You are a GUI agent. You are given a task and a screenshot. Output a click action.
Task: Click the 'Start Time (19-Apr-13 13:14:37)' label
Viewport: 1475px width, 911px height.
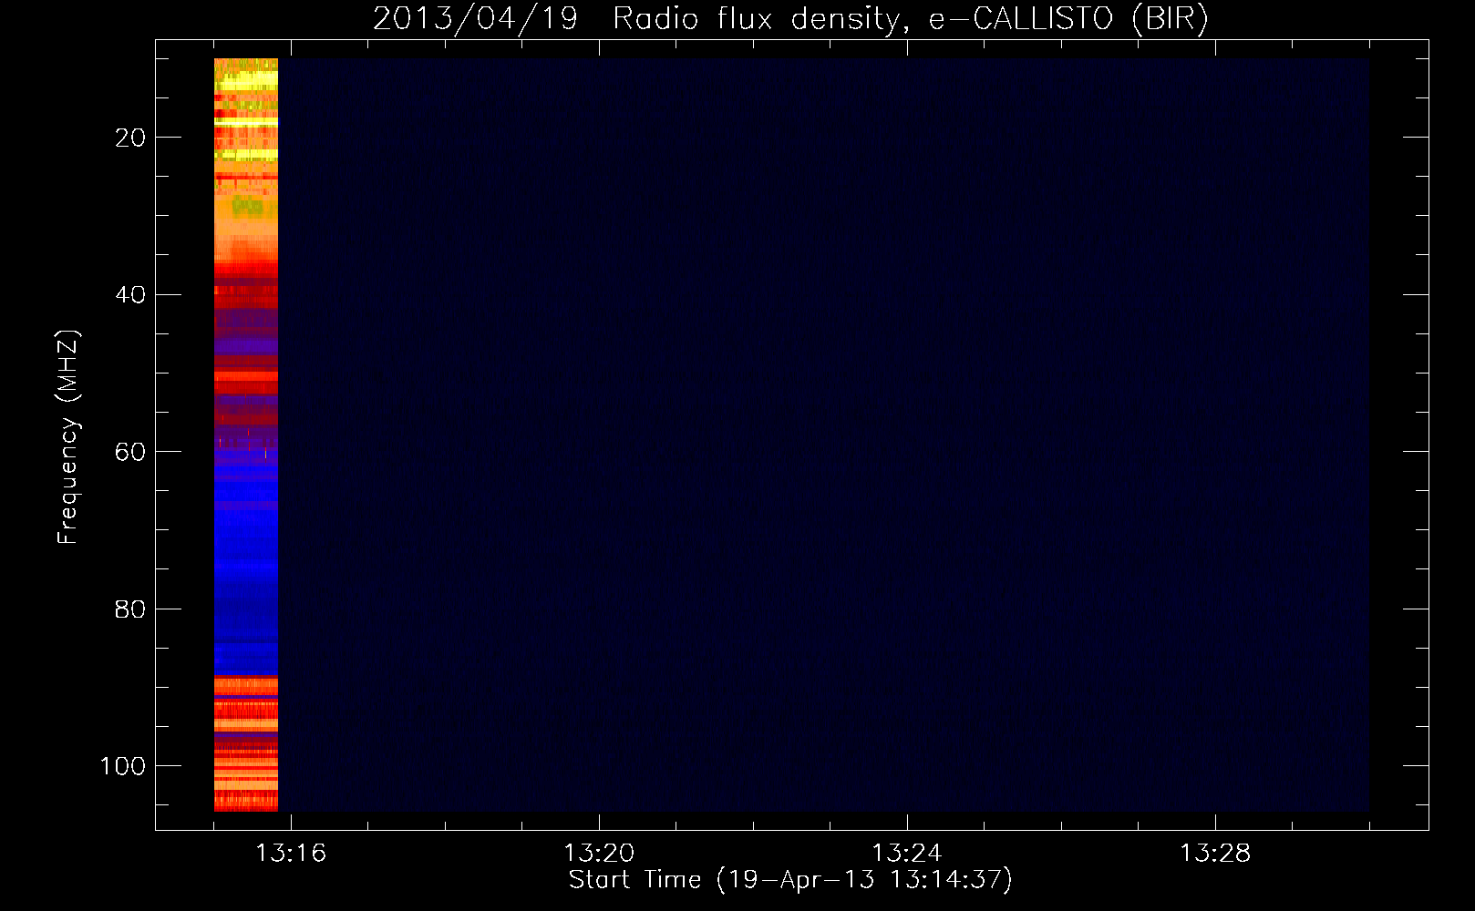tap(790, 879)
